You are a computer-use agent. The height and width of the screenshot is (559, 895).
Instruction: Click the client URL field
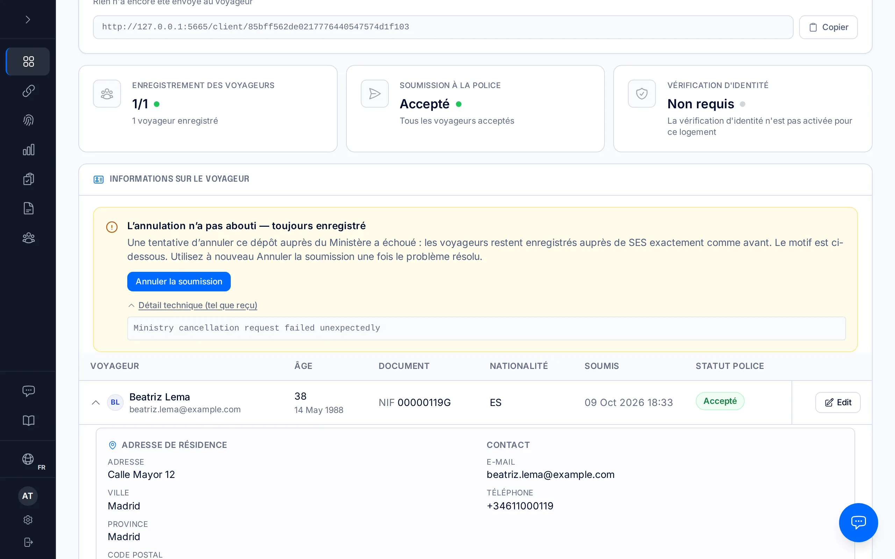[x=443, y=27]
